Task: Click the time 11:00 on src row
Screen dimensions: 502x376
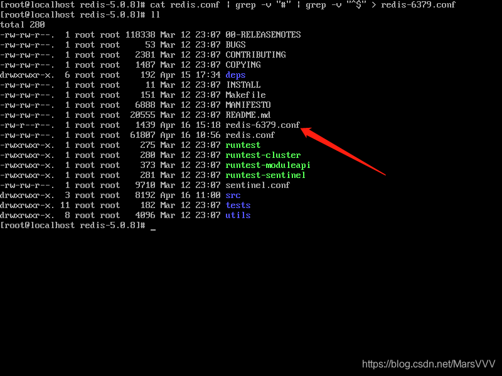Action: click(x=208, y=196)
